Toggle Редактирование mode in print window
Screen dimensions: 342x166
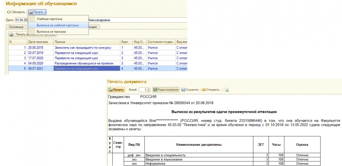click(x=166, y=90)
